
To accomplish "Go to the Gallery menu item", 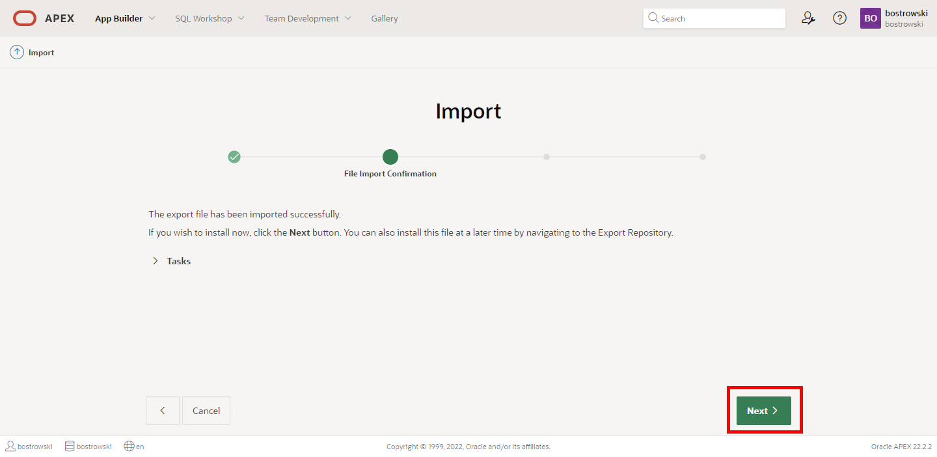I will 385,18.
